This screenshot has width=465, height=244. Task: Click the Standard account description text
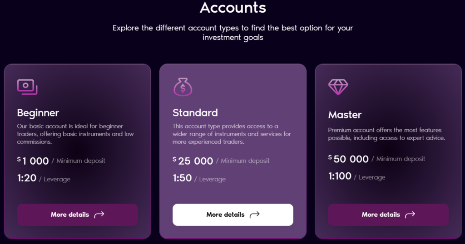[232, 134]
